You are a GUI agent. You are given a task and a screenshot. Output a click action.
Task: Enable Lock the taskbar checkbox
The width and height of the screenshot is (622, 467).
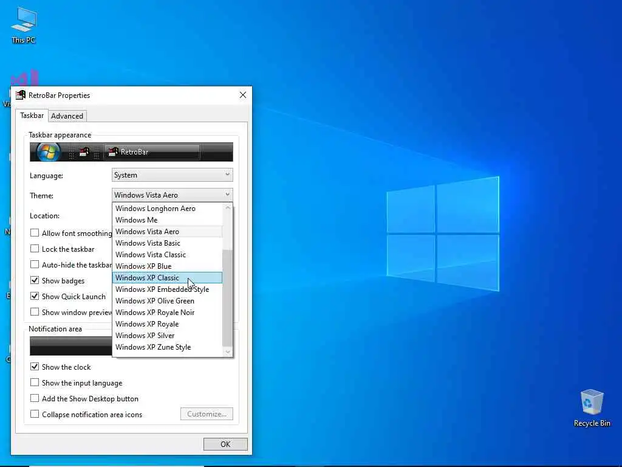[x=35, y=249]
